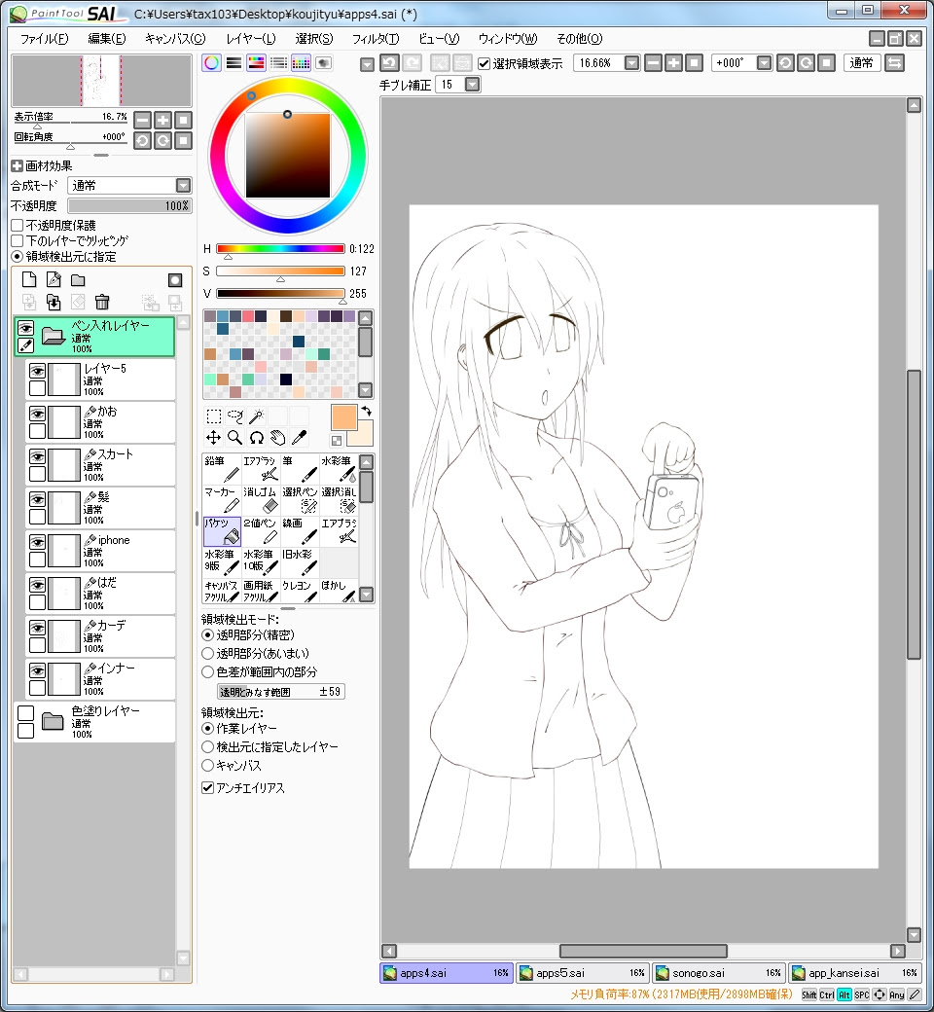Select the 線画 line art tool
The width and height of the screenshot is (934, 1012).
pyautogui.click(x=300, y=531)
